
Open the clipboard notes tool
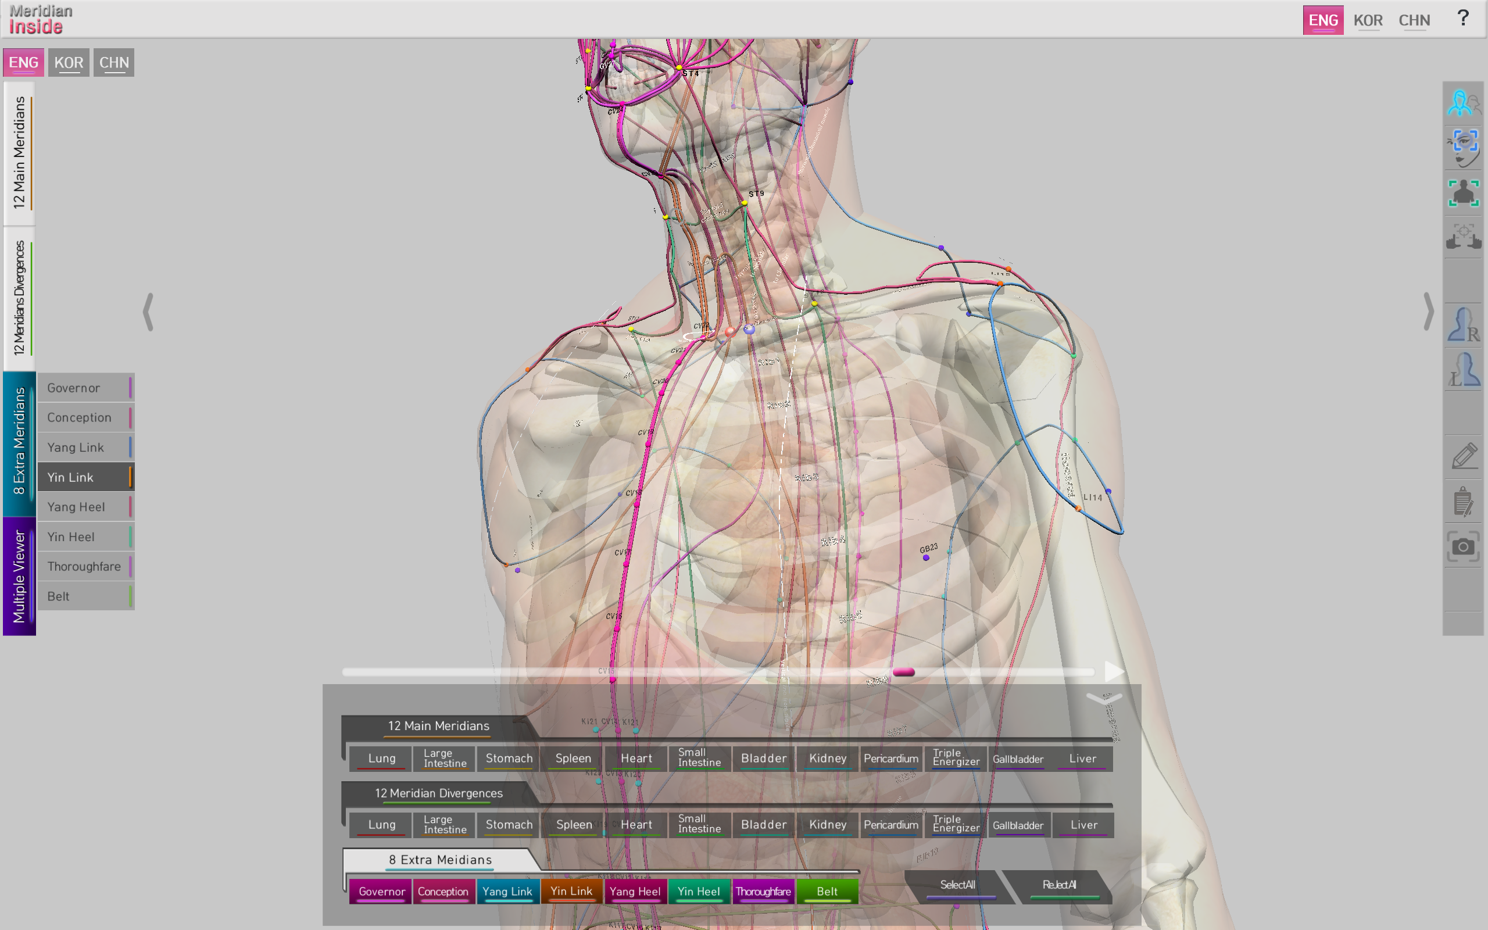1464,502
